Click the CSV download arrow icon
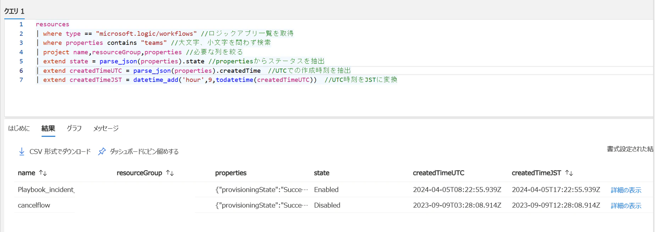Image resolution: width=655 pixels, height=232 pixels. point(22,151)
